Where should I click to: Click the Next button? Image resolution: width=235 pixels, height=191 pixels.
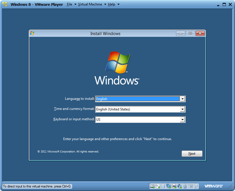(x=192, y=154)
